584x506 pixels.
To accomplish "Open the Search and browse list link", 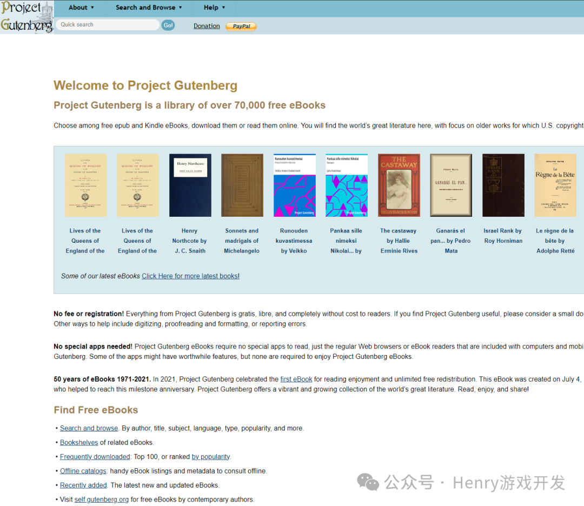I will (x=89, y=428).
